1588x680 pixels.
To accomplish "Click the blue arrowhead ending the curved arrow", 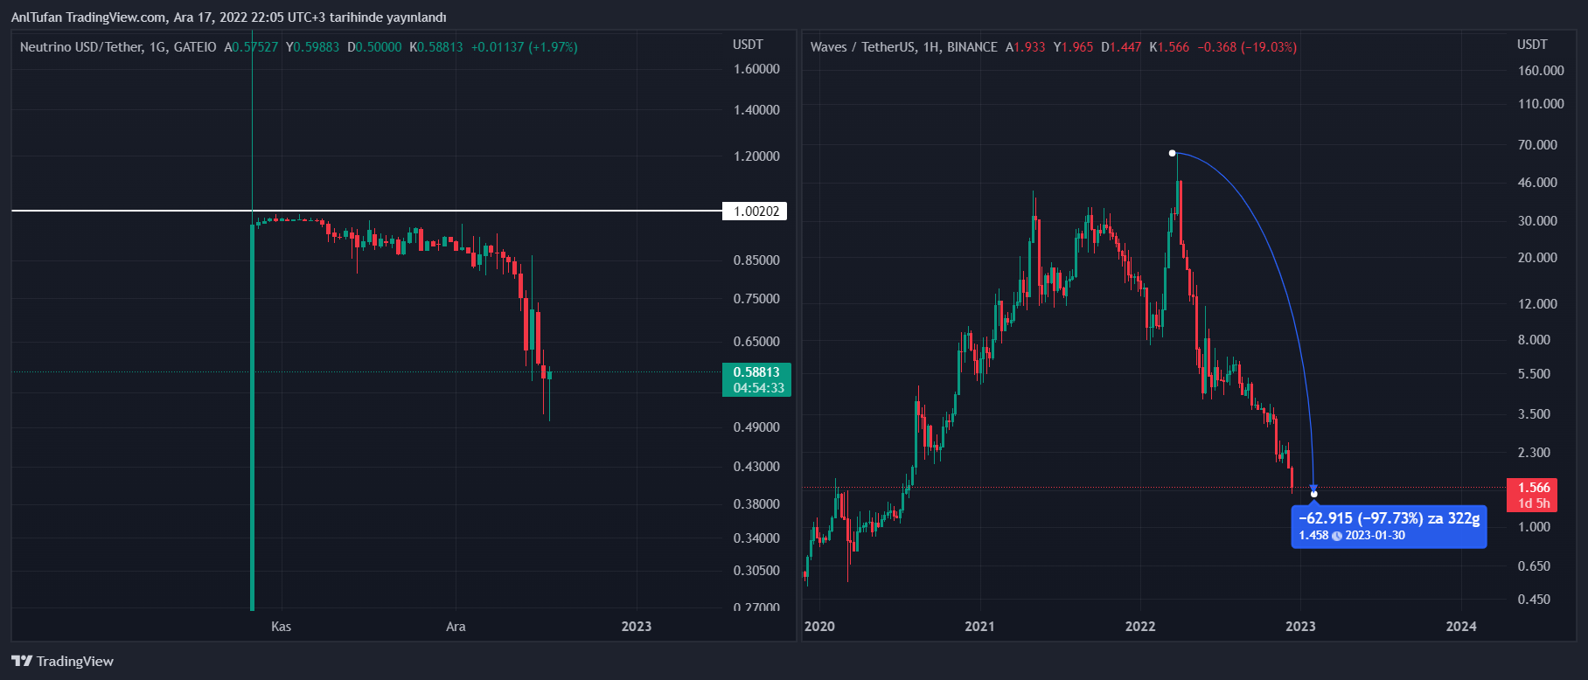I will (x=1313, y=487).
